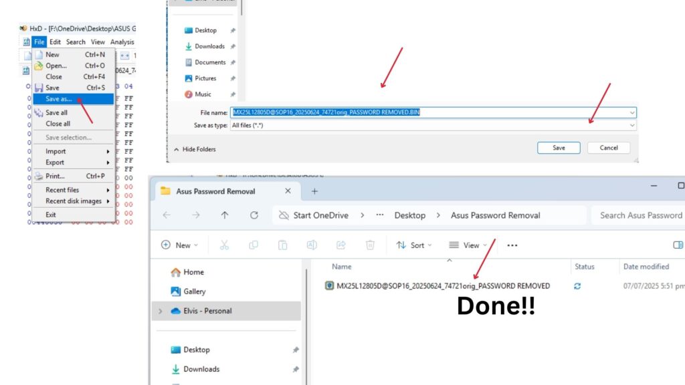Close the Asus Password Removal tab
The height and width of the screenshot is (385, 685).
288,190
